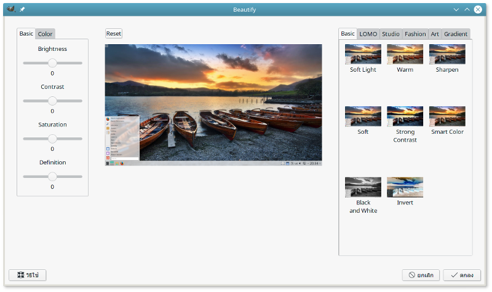Switch to the Studio tab

pos(391,34)
